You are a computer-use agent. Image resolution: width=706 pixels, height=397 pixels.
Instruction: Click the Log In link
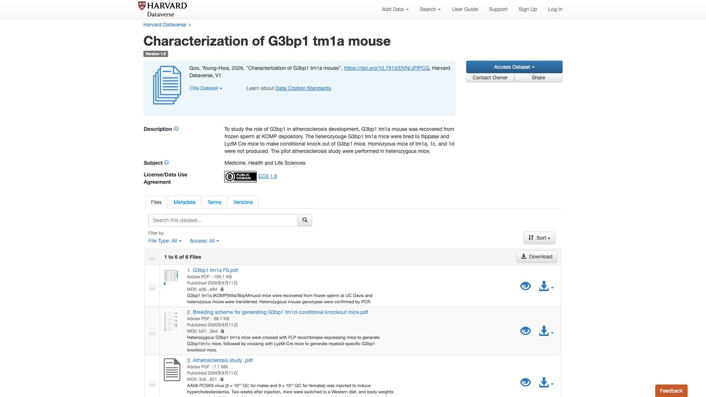pyautogui.click(x=555, y=9)
